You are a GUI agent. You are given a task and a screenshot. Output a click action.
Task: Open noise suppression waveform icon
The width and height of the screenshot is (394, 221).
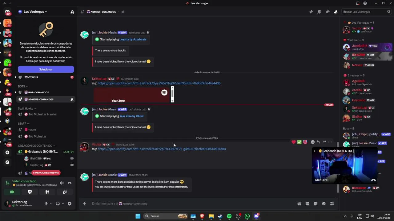tap(62, 183)
